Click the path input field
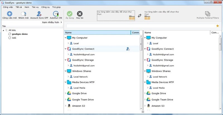 click(141, 26)
